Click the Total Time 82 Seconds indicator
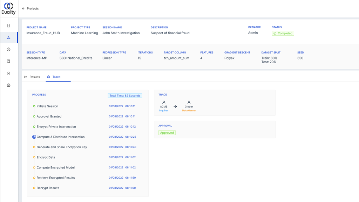 coord(125,95)
